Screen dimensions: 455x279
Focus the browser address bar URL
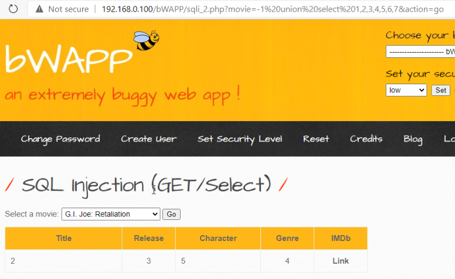(x=273, y=9)
